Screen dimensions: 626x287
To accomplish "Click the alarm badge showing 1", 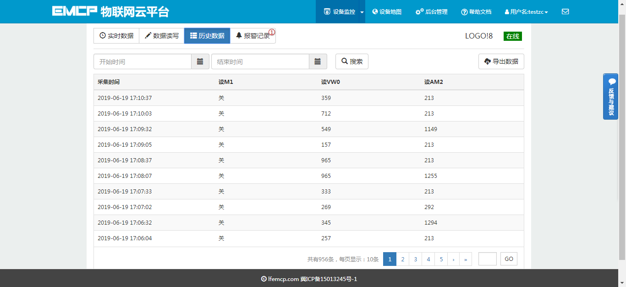I will pyautogui.click(x=272, y=32).
